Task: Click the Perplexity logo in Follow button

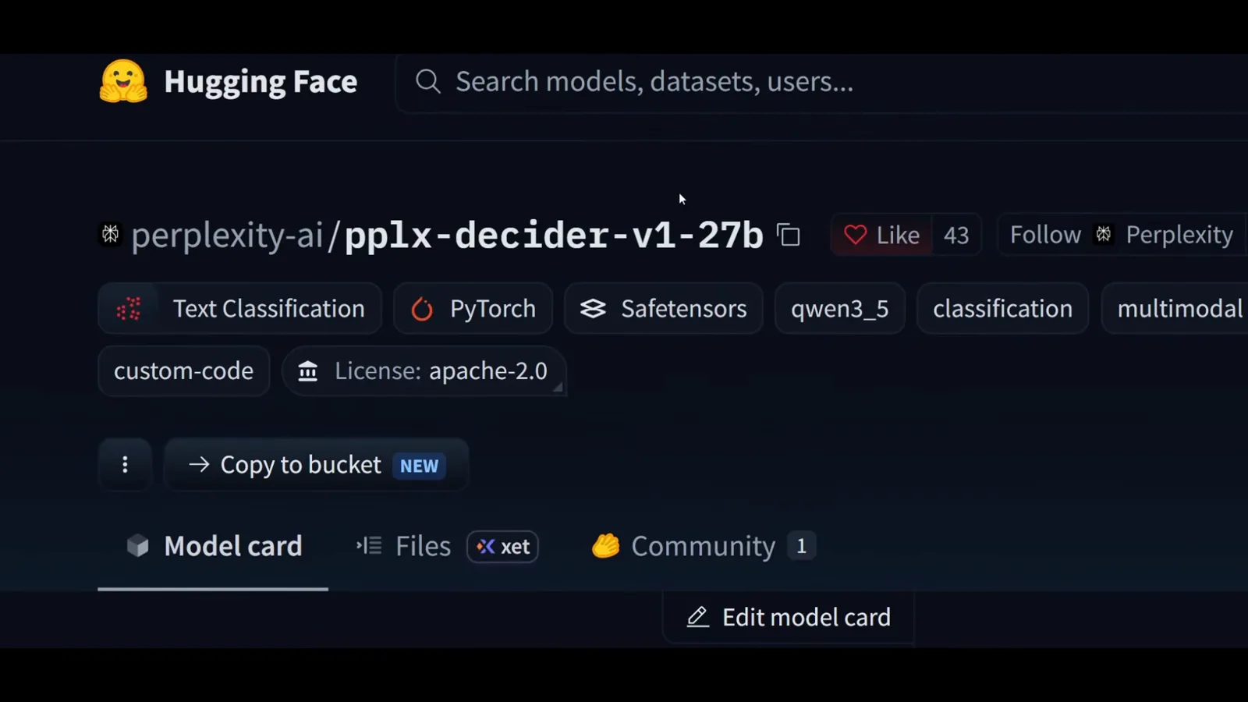Action: click(x=1104, y=234)
